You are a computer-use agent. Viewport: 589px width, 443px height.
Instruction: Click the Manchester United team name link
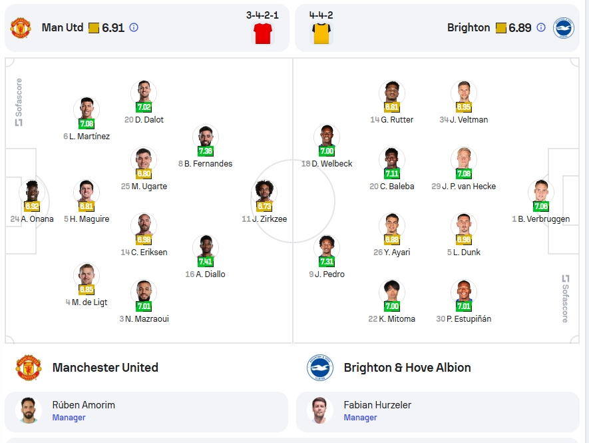105,368
